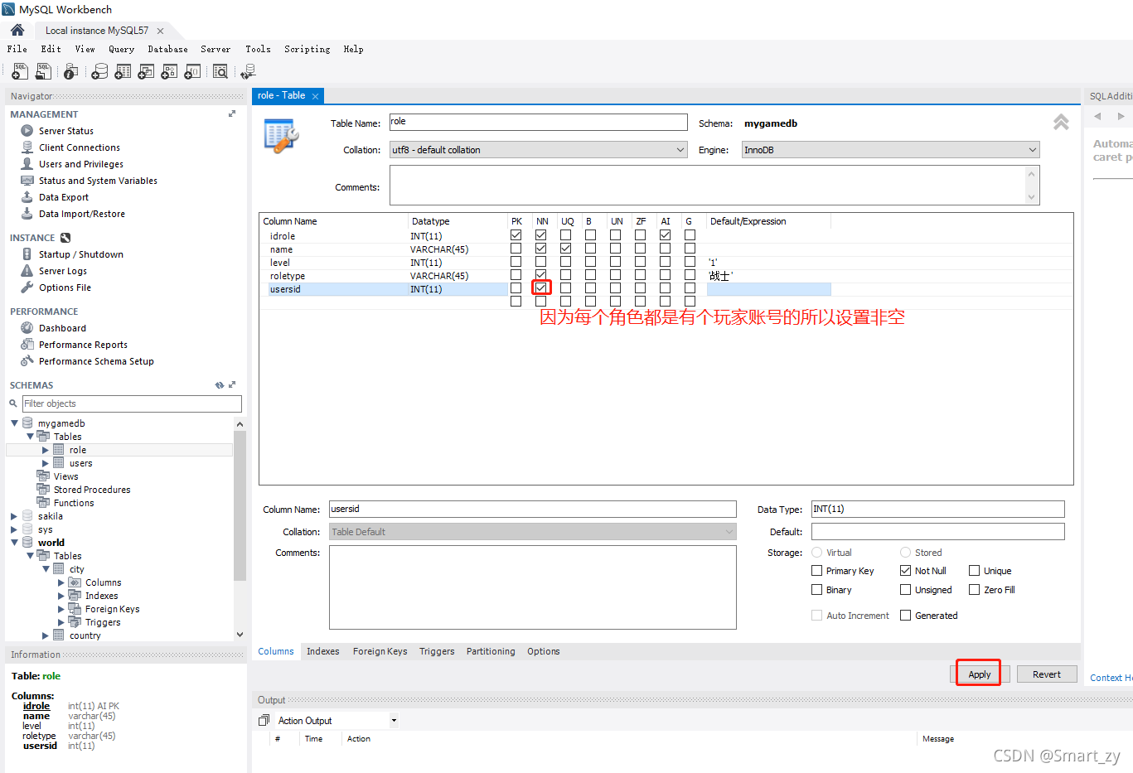This screenshot has height=773, width=1133.
Task: Expand role table node
Action: pos(46,450)
